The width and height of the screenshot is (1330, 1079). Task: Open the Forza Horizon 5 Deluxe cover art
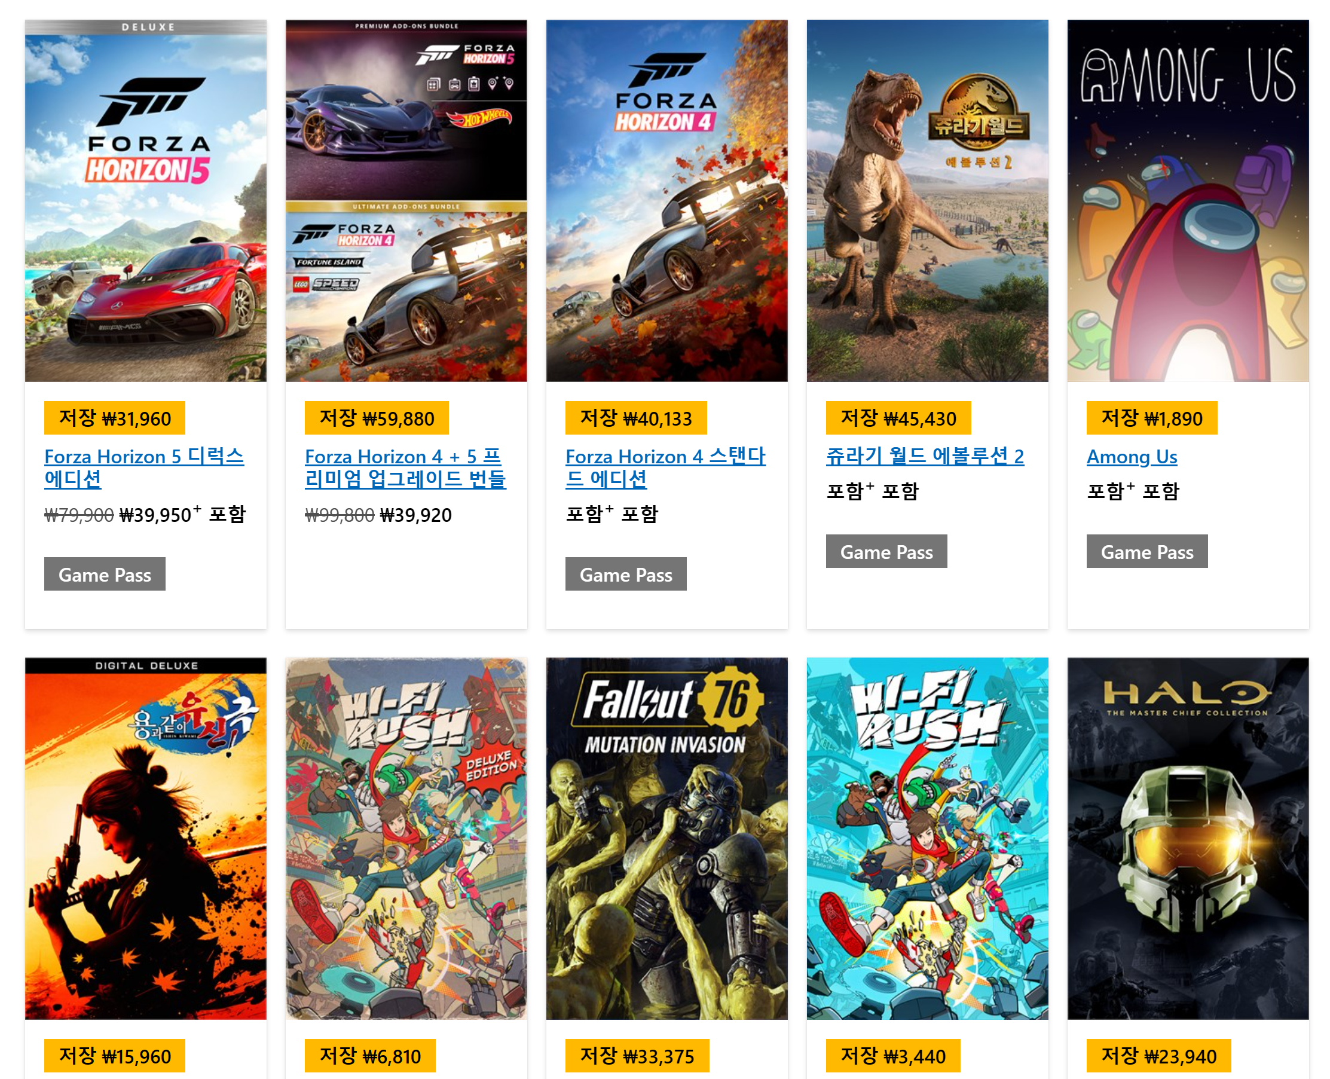pos(145,201)
